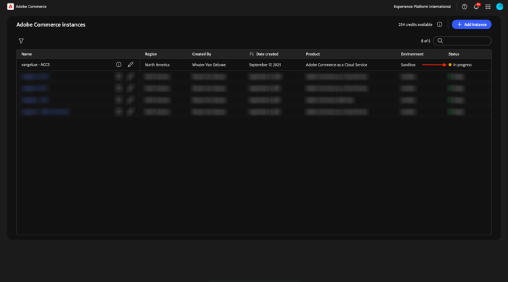This screenshot has height=282, width=508.
Task: Click the Adobe Commerce instances heading
Action: tap(51, 24)
